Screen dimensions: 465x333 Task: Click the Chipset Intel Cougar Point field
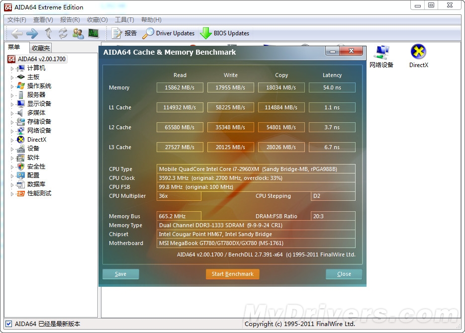(256, 234)
